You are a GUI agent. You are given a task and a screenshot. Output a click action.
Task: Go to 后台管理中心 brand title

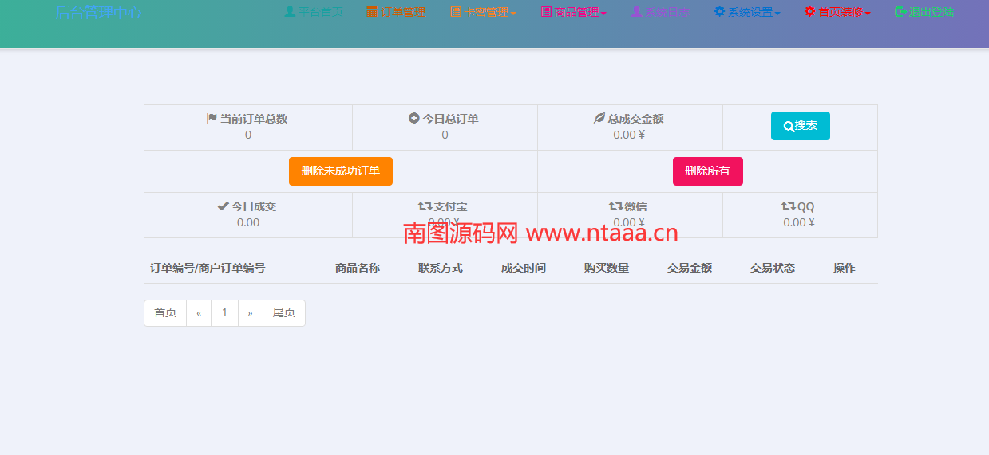pyautogui.click(x=99, y=13)
